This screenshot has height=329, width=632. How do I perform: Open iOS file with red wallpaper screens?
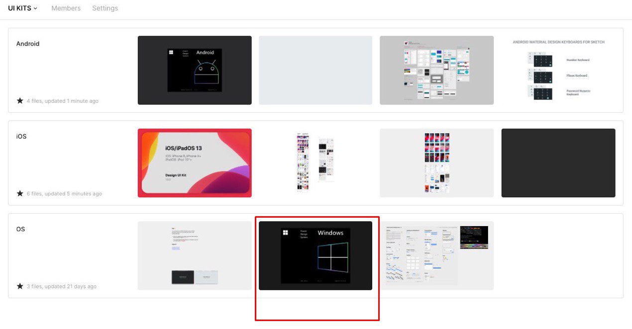pyautogui.click(x=436, y=163)
